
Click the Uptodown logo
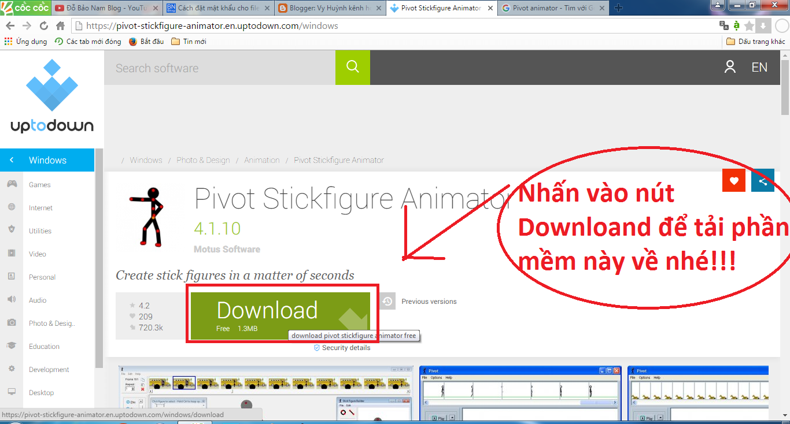[52, 96]
